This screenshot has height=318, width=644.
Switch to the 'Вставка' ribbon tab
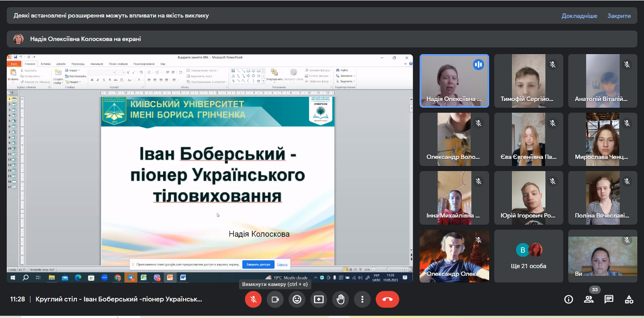46,64
